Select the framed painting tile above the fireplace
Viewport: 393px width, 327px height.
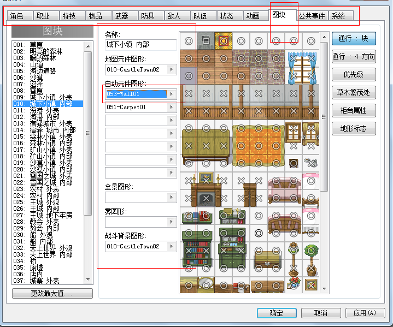coord(206,181)
